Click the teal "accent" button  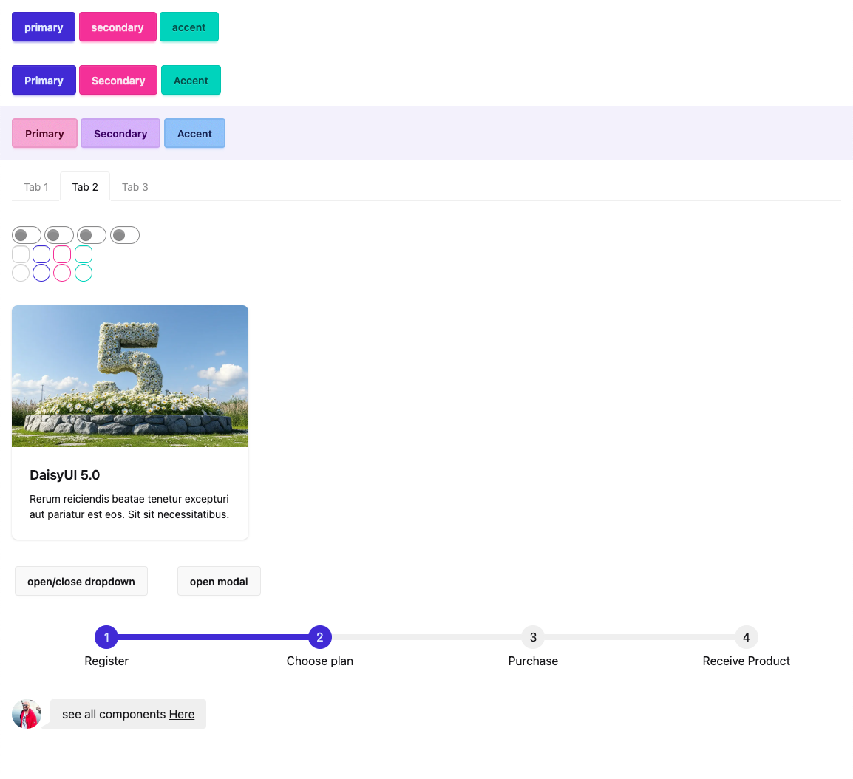tap(188, 27)
